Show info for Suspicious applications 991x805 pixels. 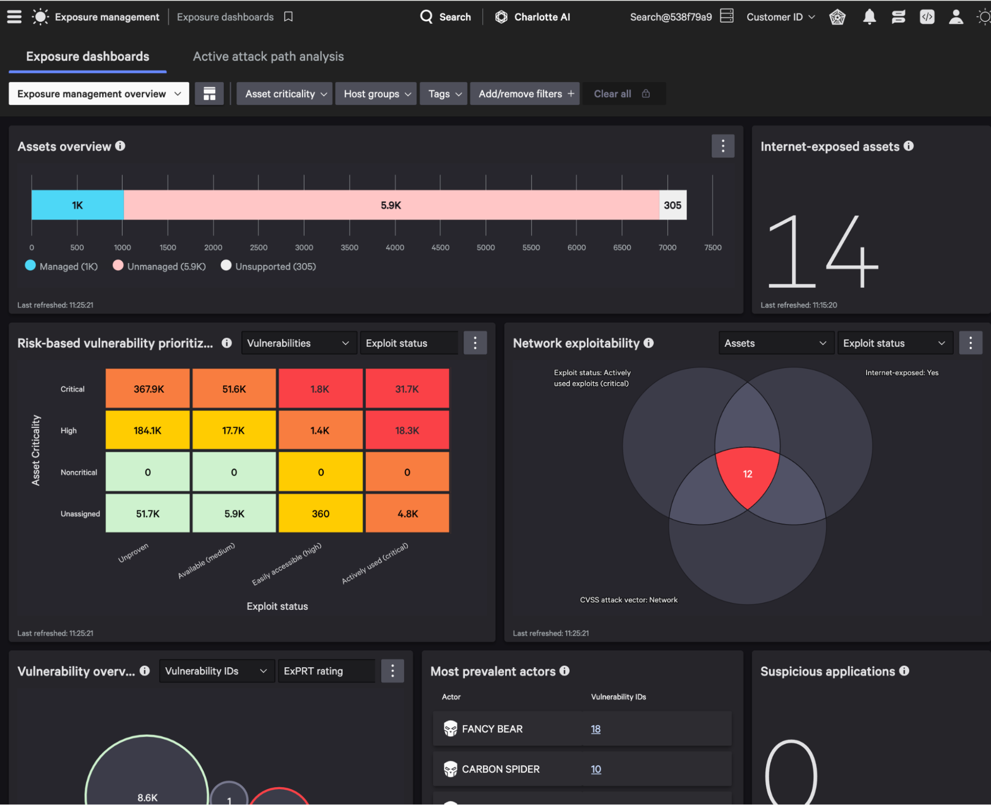click(904, 671)
